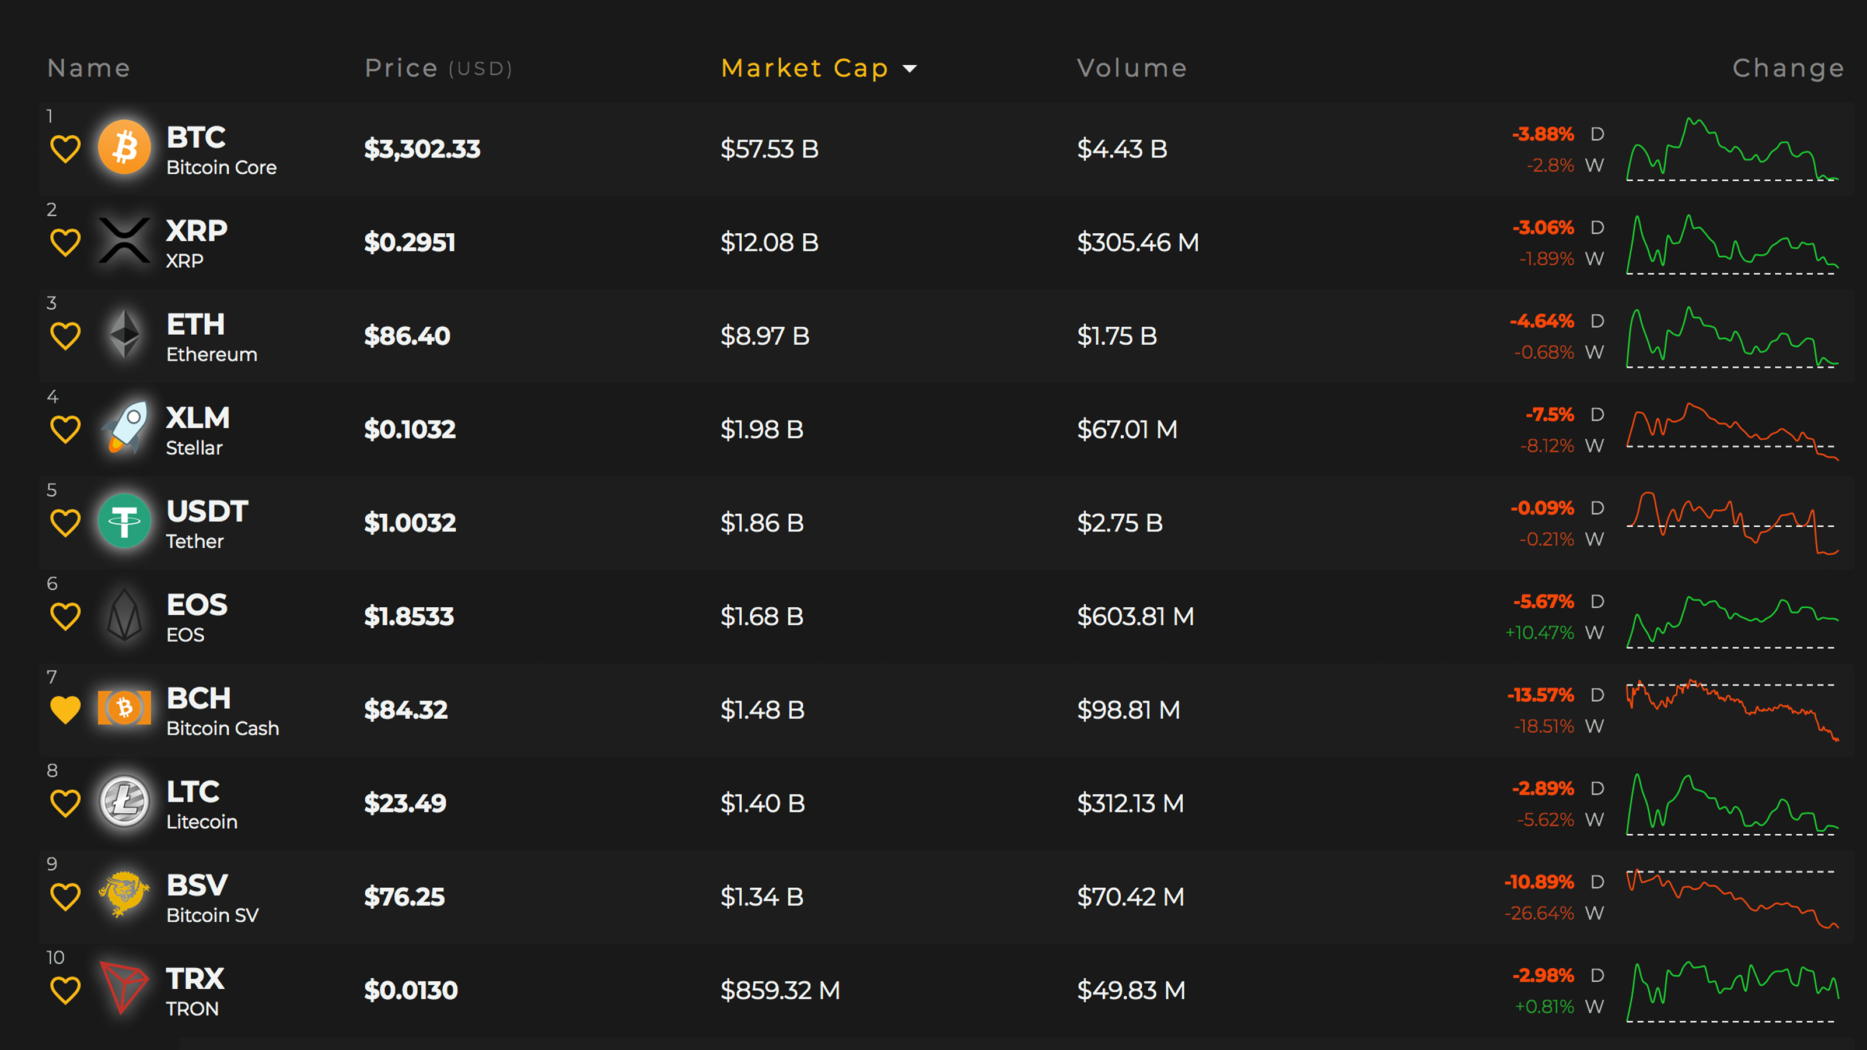1867x1050 pixels.
Task: Sort by the Name column header
Action: pyautogui.click(x=89, y=68)
